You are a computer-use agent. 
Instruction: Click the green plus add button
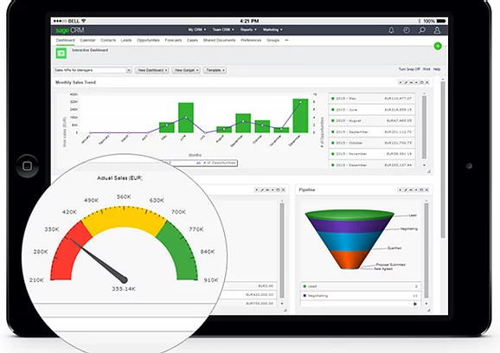click(x=438, y=46)
